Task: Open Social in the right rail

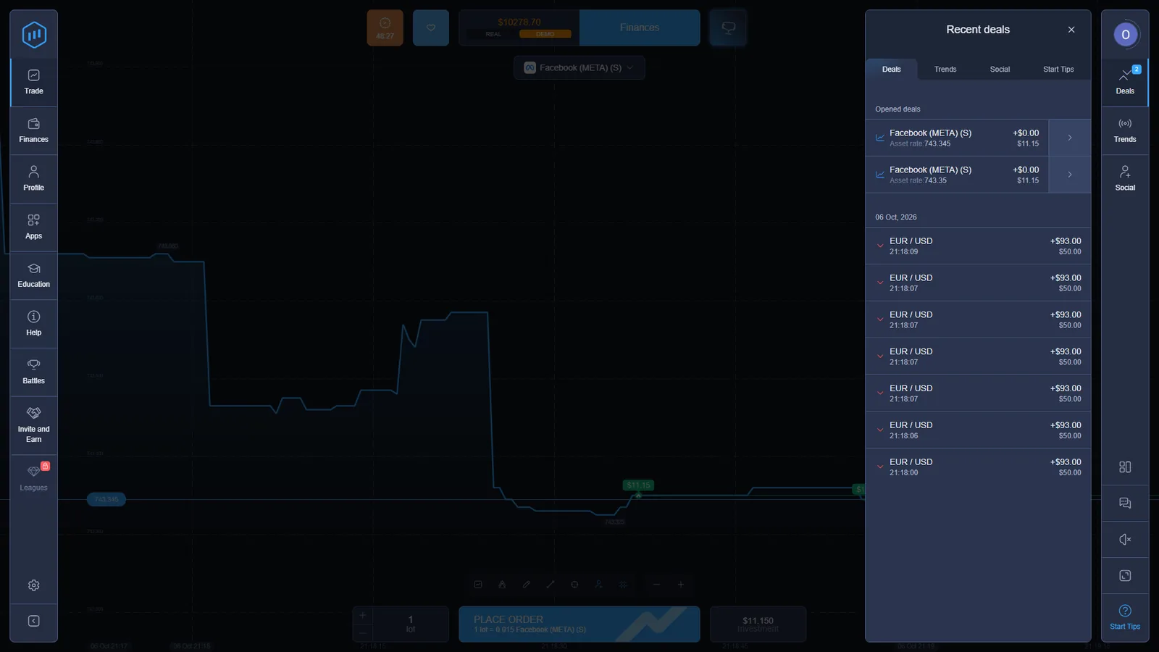Action: tap(1125, 179)
